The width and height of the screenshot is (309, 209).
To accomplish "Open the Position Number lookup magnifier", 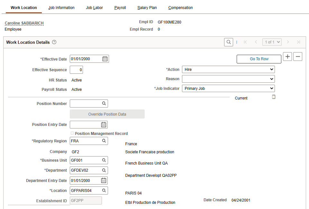I will click(x=104, y=103).
